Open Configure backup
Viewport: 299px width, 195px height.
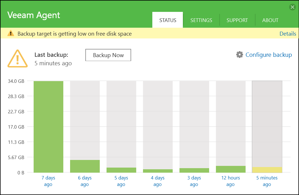[268, 55]
